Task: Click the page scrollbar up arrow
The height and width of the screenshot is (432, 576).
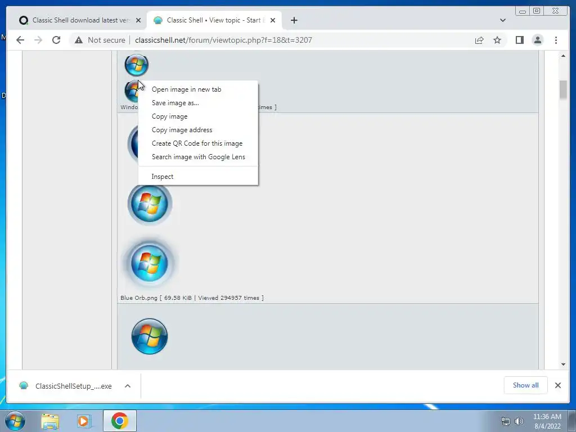Action: point(563,56)
